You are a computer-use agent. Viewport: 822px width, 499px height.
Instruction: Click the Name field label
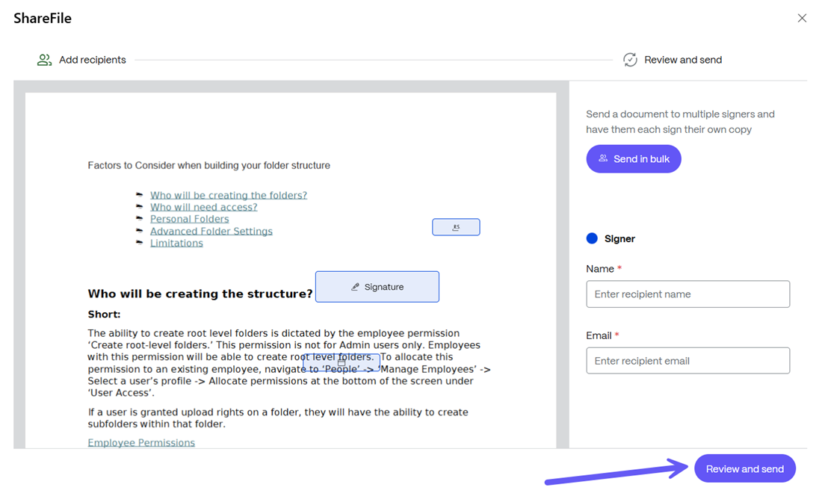coord(600,269)
